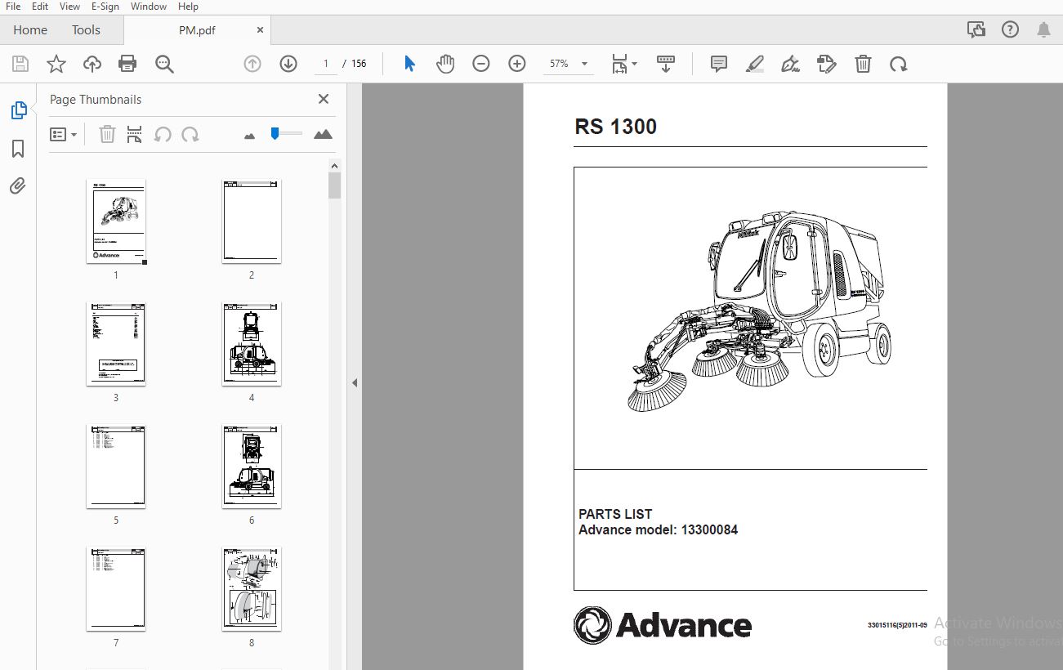Rotate thumbnails clockwise
Viewport: 1063px width, 670px height.
click(190, 134)
